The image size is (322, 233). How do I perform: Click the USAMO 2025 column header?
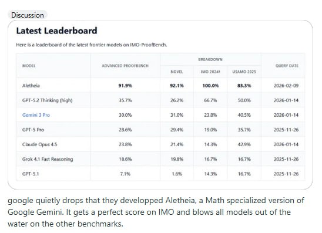[244, 72]
